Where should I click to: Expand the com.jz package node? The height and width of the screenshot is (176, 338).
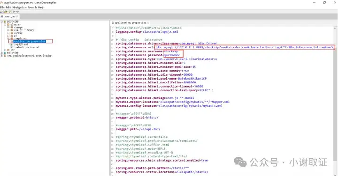point(8,30)
